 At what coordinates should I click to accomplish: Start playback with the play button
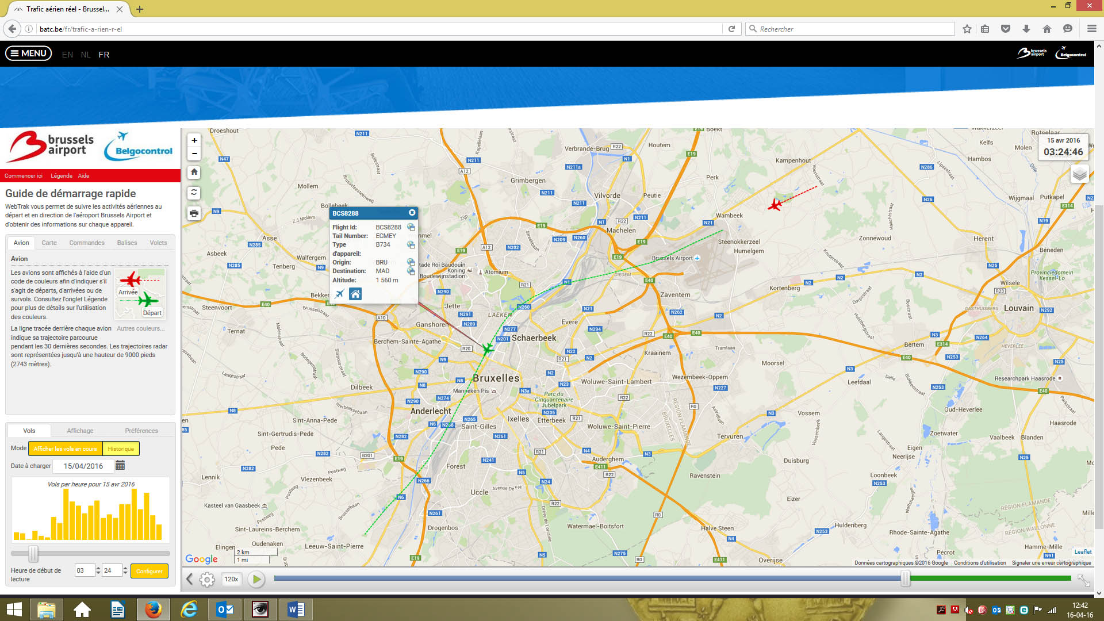tap(256, 579)
